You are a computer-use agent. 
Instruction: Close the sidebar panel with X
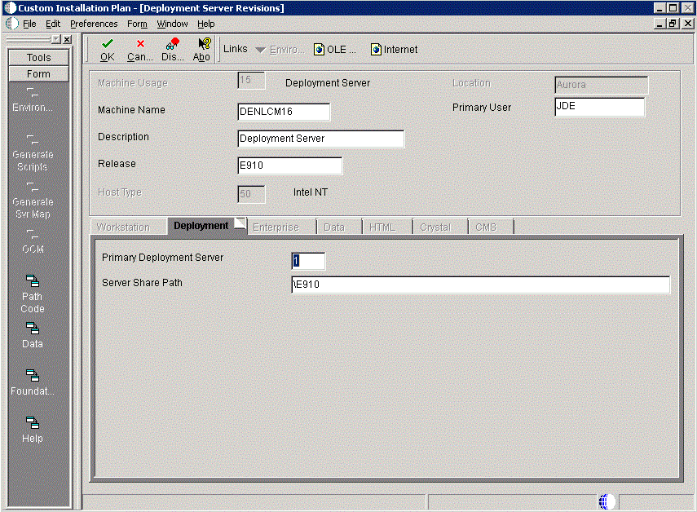(67, 40)
